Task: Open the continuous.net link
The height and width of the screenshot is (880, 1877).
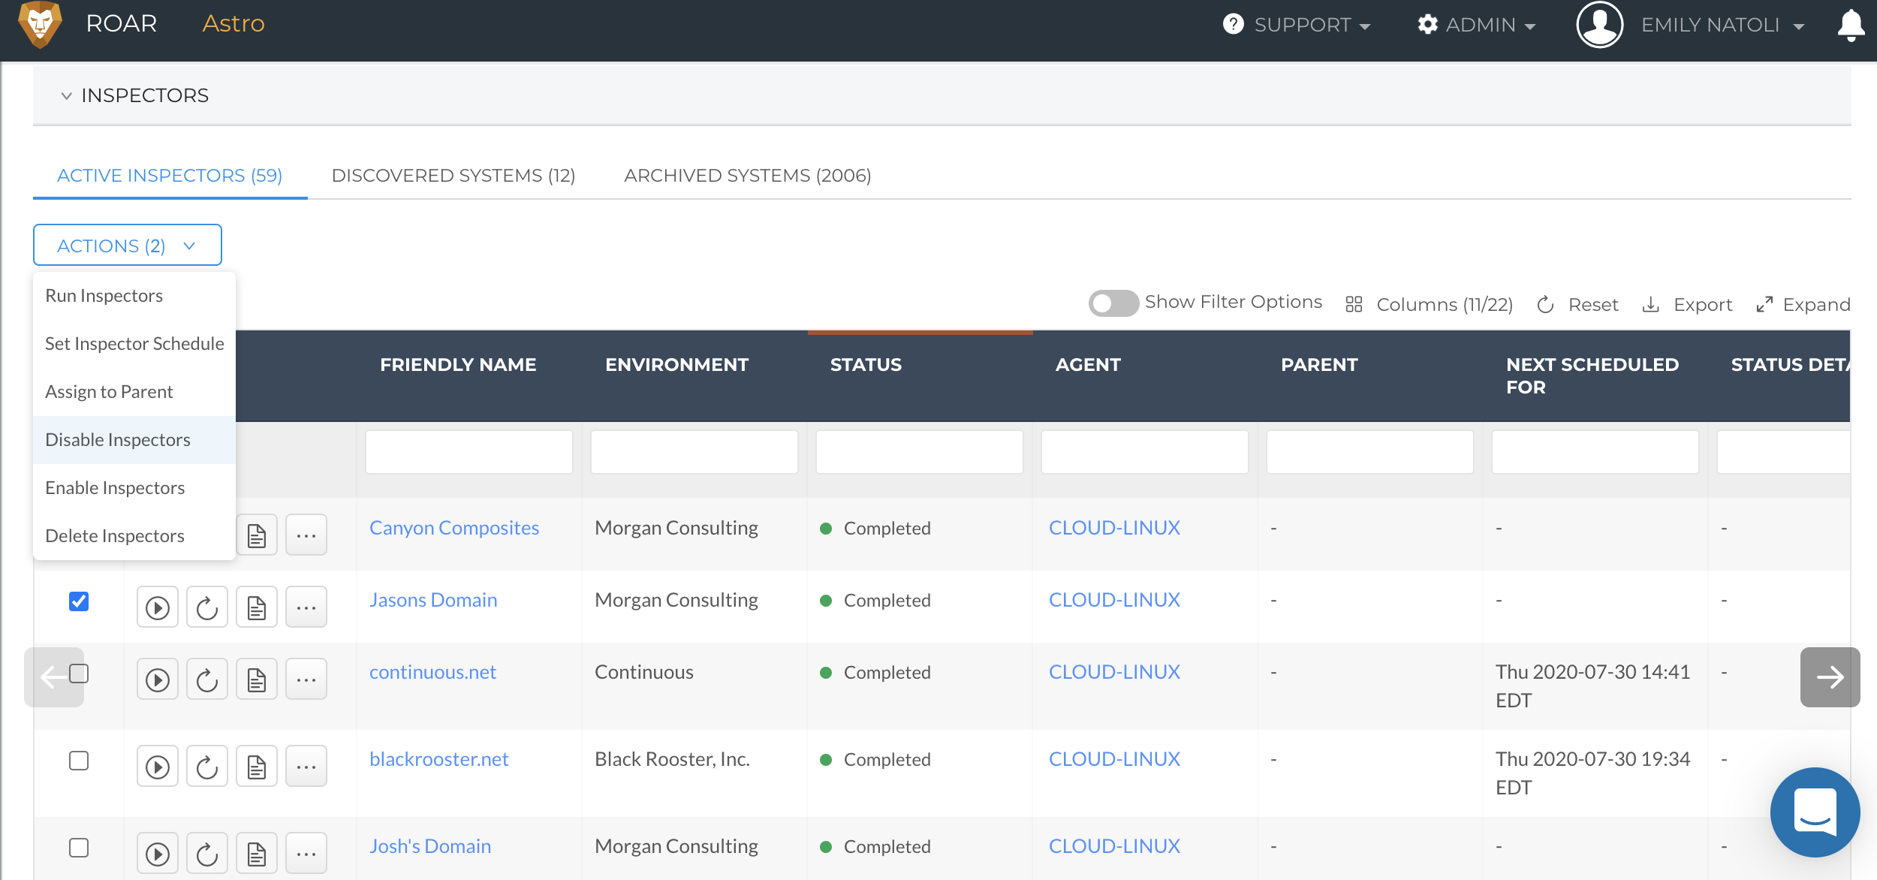Action: coord(432,672)
